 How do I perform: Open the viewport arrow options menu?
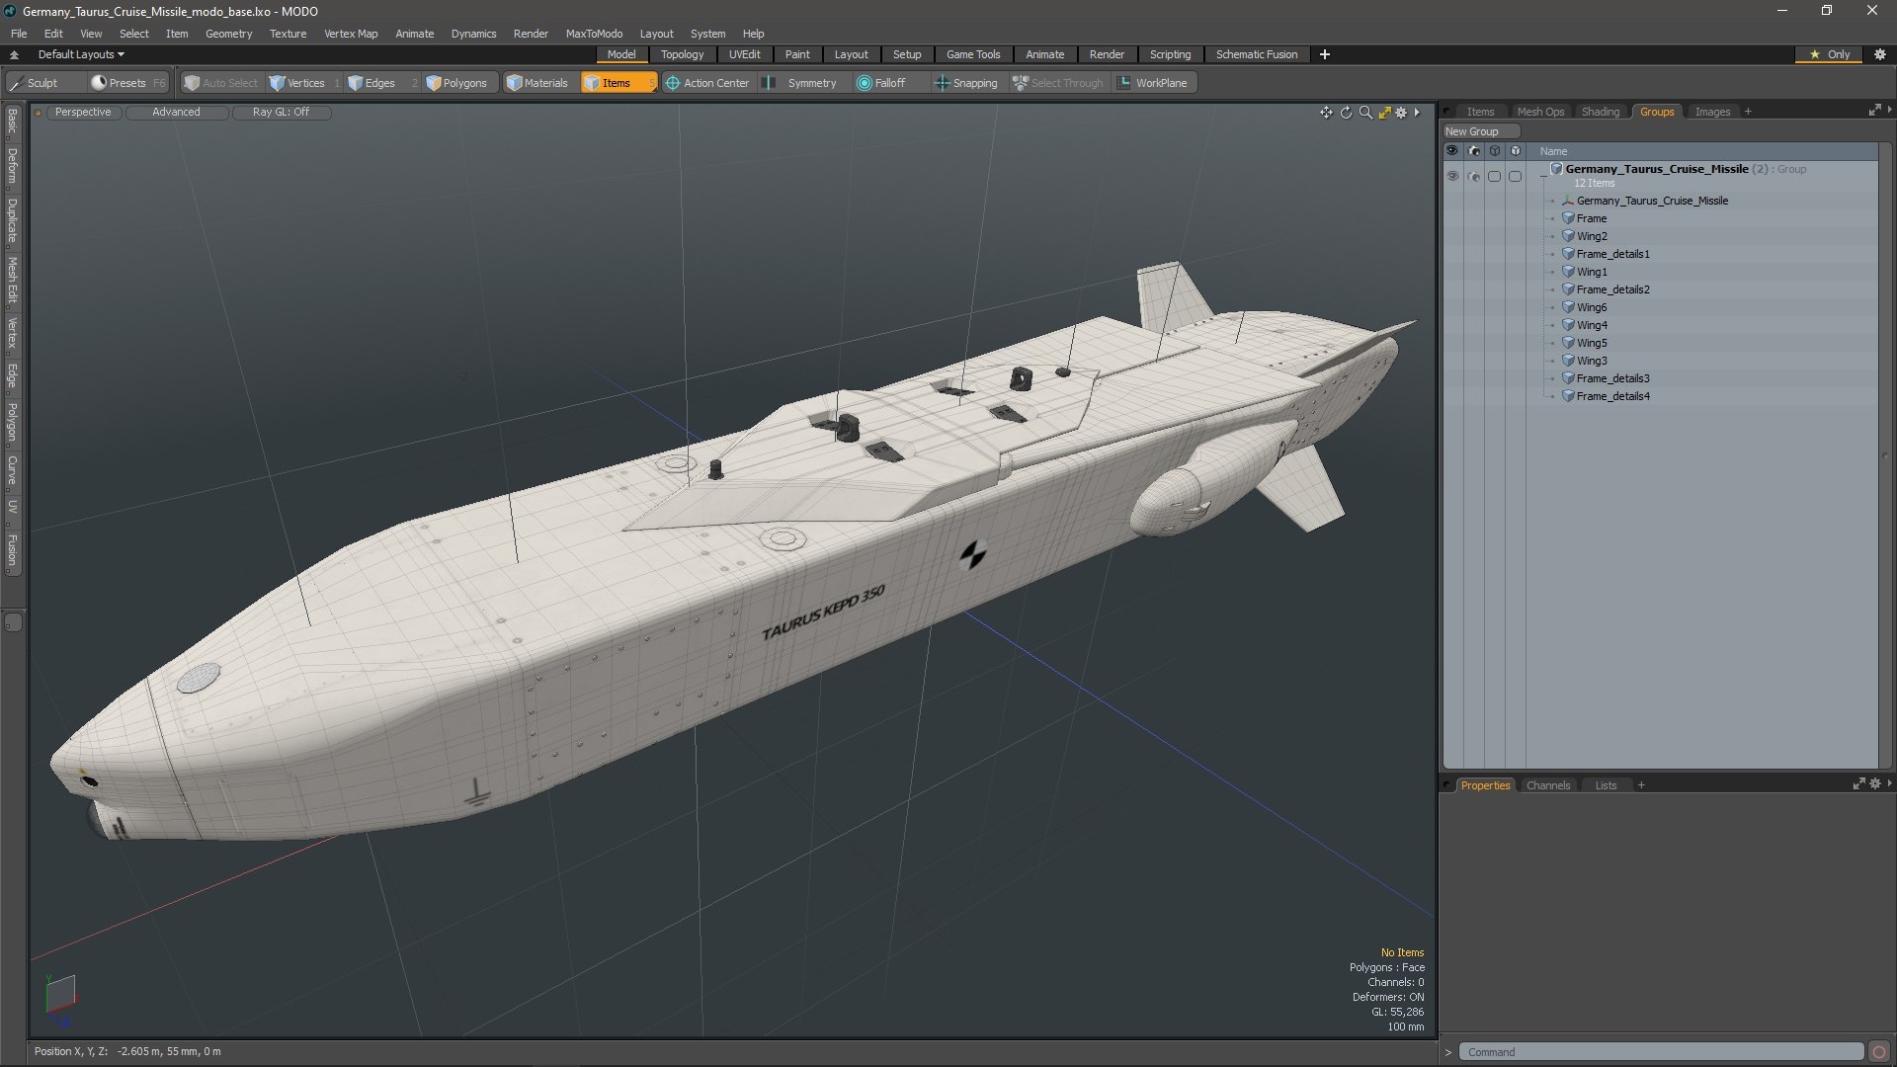click(1417, 113)
